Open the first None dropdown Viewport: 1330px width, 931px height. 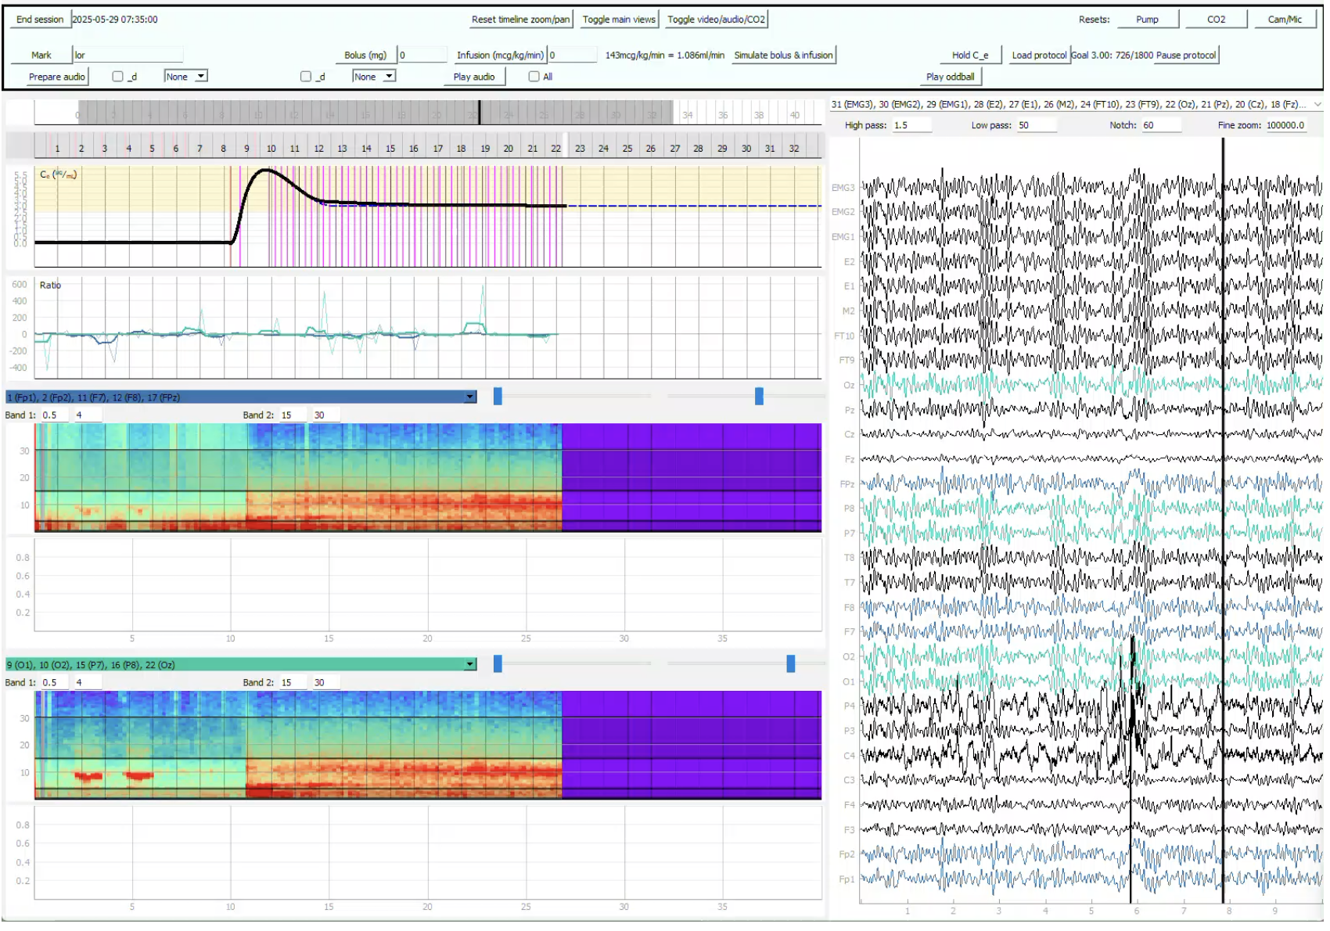tap(185, 77)
